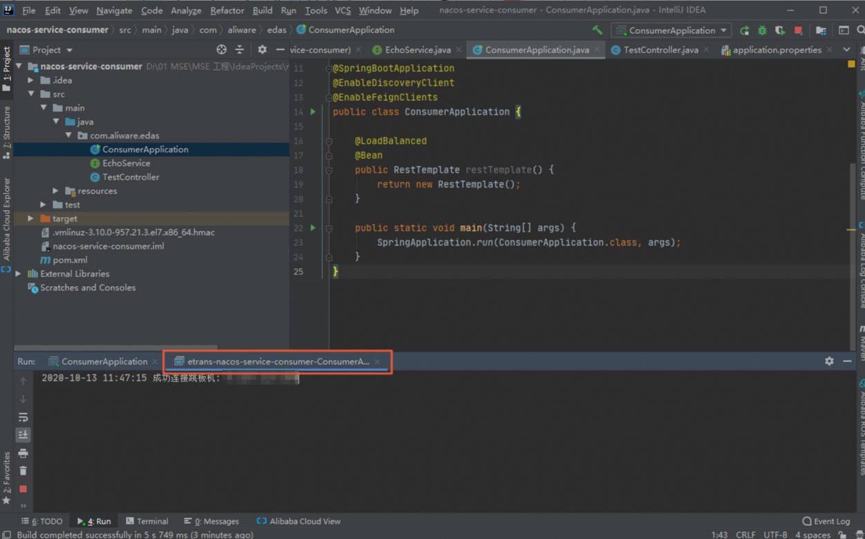Open the Terminal tool window
Viewport: 865px width, 539px height.
point(147,521)
